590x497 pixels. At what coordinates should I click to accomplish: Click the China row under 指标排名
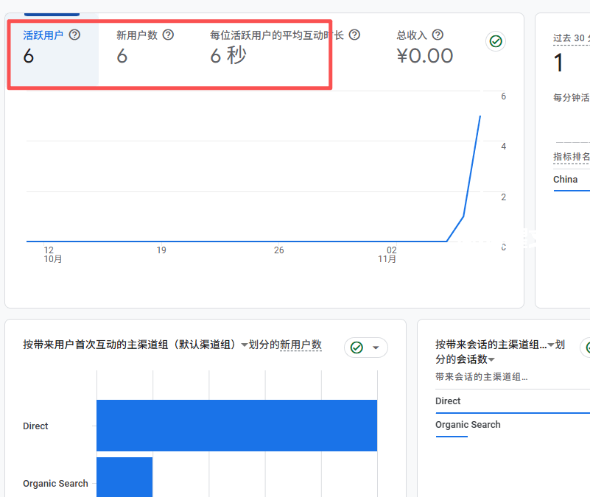click(565, 179)
